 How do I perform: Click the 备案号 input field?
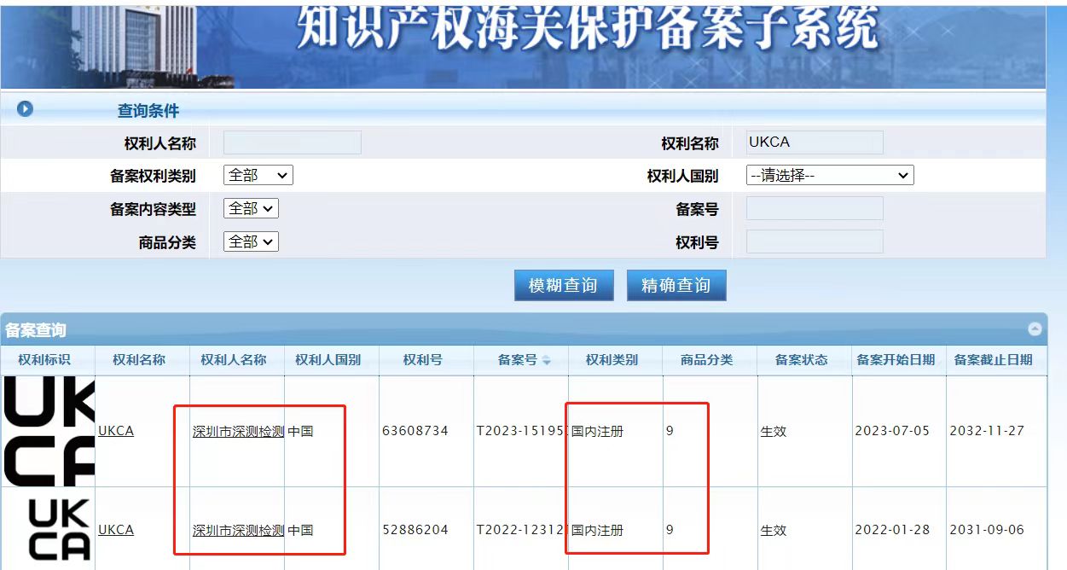coord(815,207)
